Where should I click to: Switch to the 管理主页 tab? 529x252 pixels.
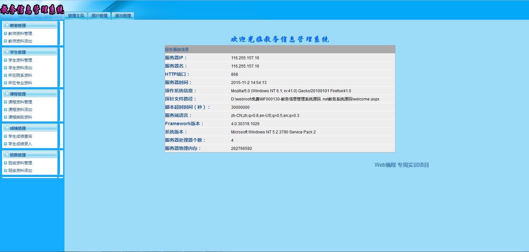[76, 16]
